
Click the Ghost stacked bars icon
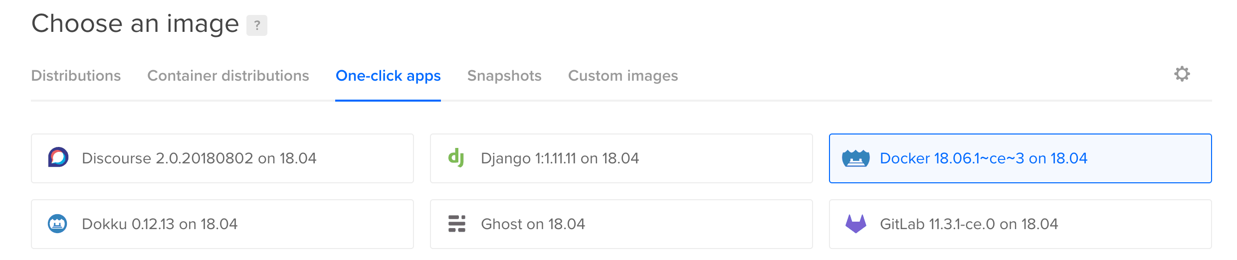tap(457, 224)
